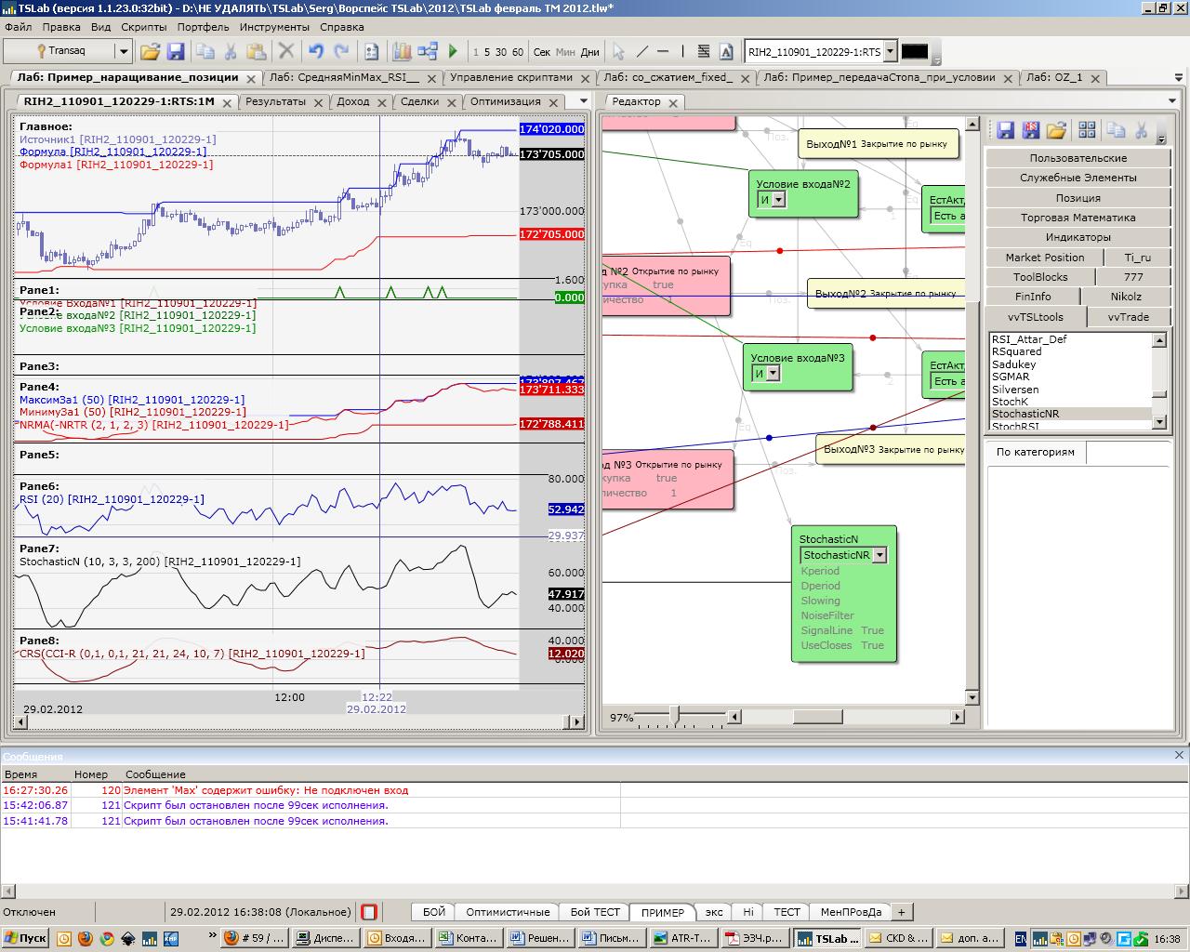The image size is (1190, 952).
Task: Open the Transaq data provider dropdown
Action: click(123, 52)
